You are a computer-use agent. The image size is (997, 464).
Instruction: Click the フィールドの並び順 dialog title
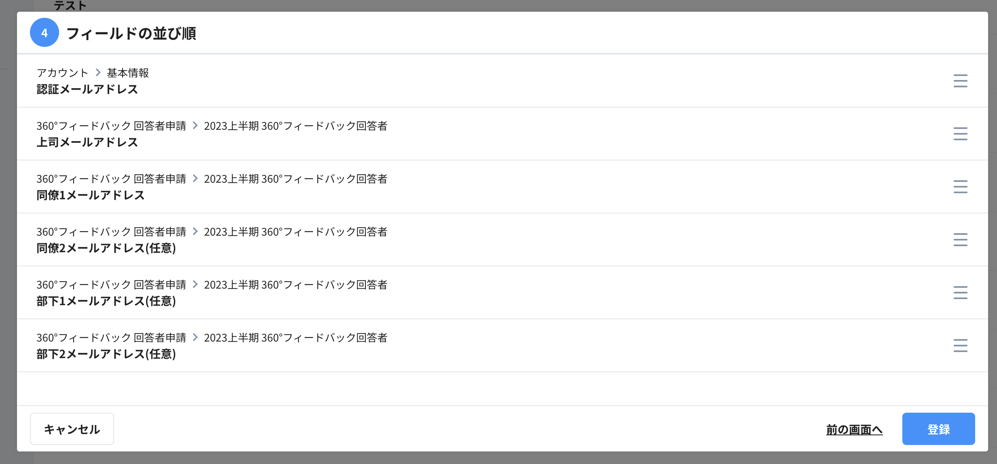(x=134, y=34)
